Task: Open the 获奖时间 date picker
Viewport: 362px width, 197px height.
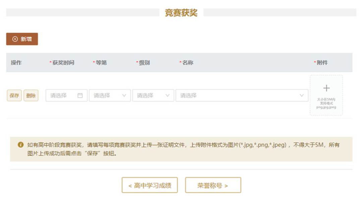Action: pyautogui.click(x=64, y=95)
